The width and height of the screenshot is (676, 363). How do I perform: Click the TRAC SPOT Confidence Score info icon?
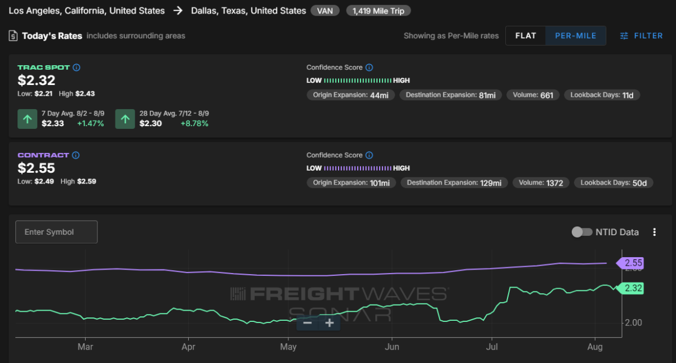point(369,68)
